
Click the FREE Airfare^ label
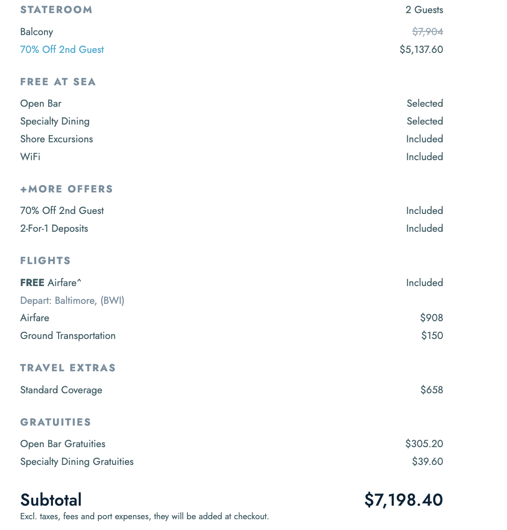click(51, 283)
